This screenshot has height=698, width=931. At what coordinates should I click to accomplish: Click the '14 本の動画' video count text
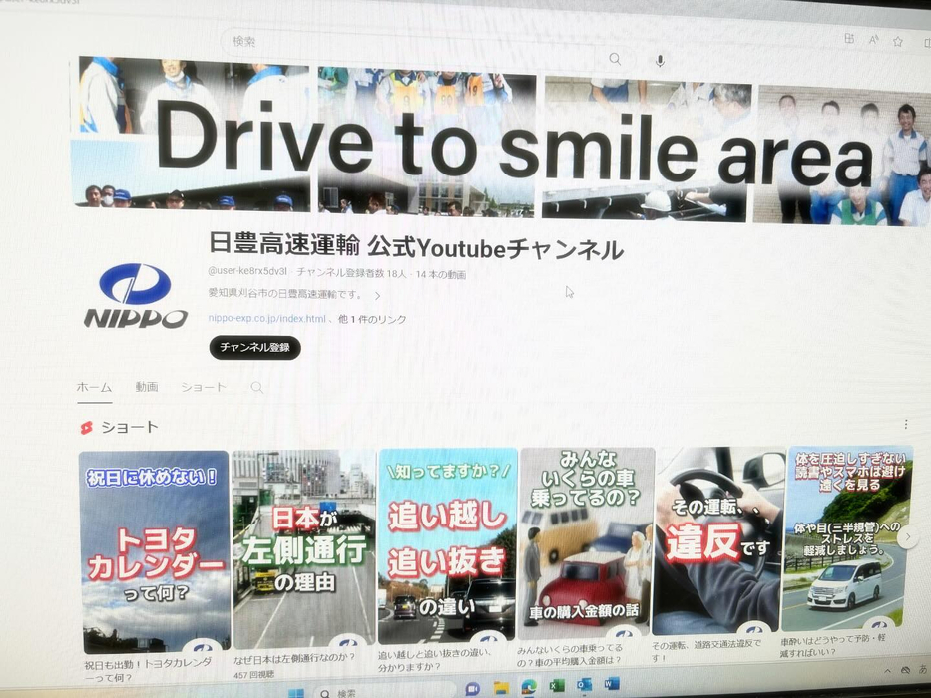441,274
